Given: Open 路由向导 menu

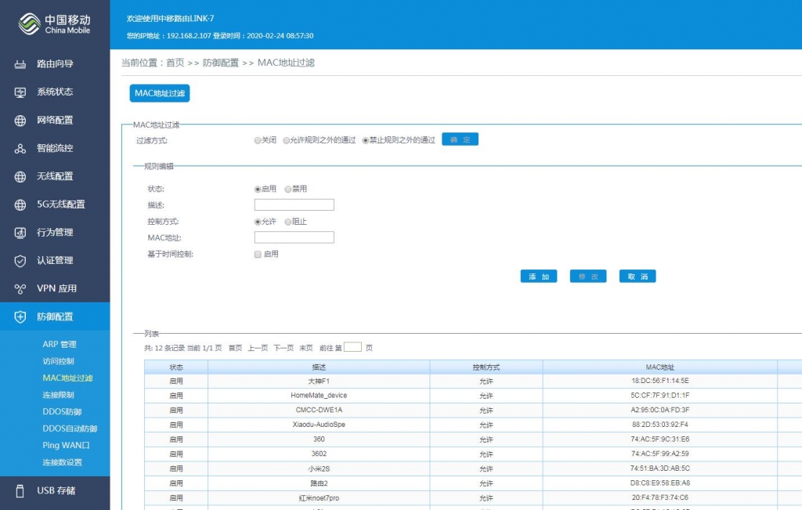Looking at the screenshot, I should click(x=55, y=64).
